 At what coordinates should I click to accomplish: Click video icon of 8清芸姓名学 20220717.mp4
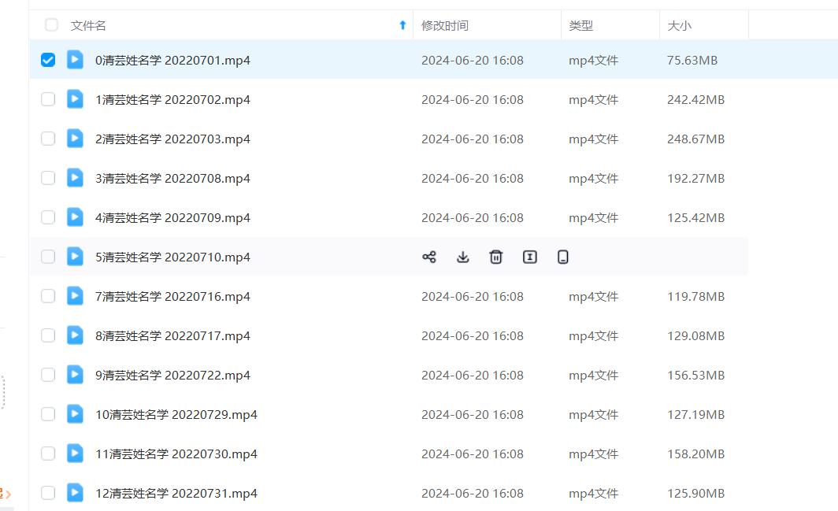[75, 335]
